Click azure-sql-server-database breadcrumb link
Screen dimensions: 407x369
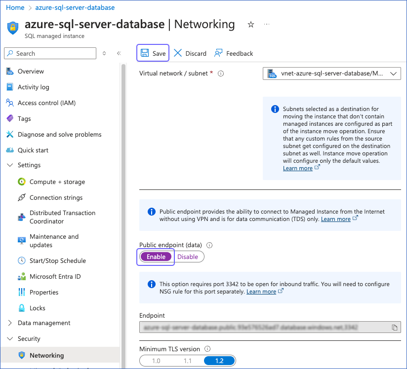pyautogui.click(x=75, y=7)
